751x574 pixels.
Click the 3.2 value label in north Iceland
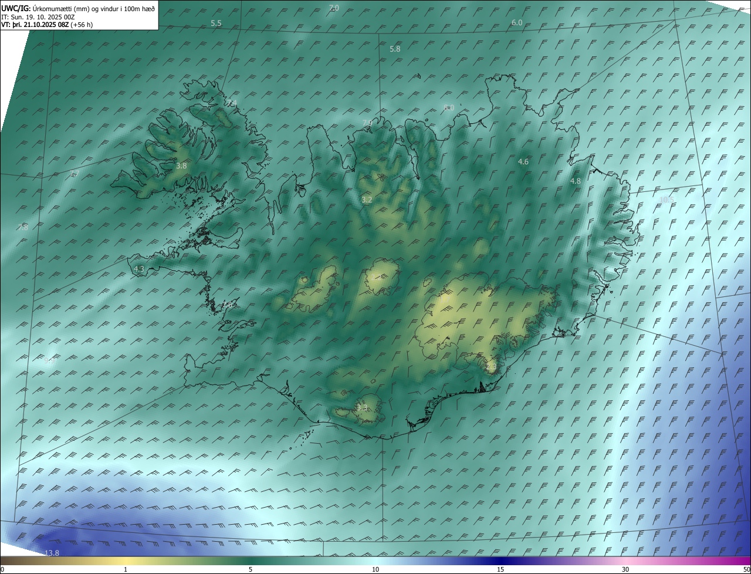tap(367, 200)
